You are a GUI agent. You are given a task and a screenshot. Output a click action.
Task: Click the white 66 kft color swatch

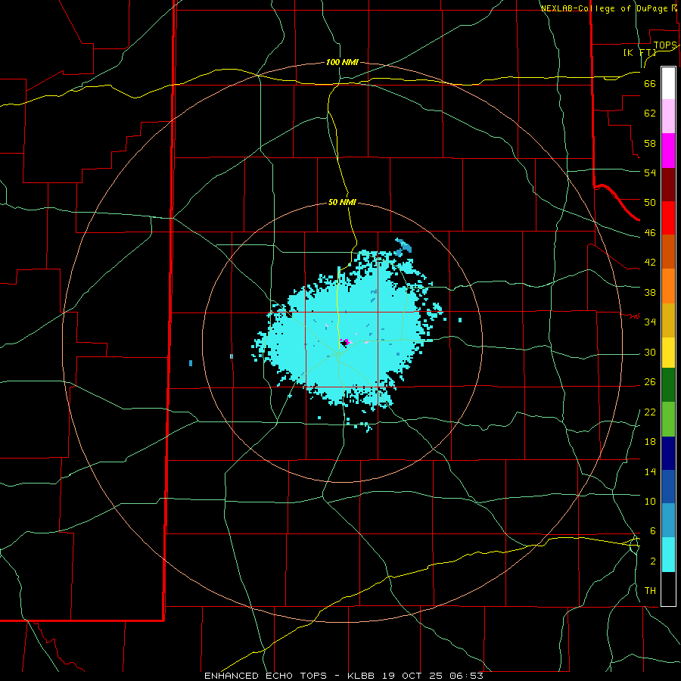coord(668,83)
